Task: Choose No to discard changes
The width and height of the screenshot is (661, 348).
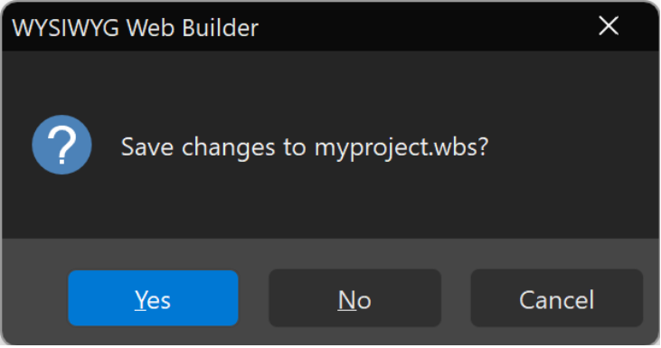Action: (x=355, y=298)
